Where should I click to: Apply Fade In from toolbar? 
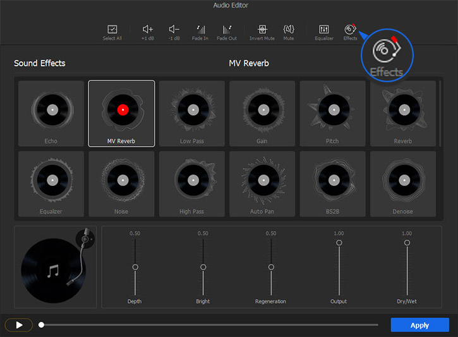201,30
